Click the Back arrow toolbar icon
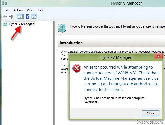This screenshot has width=165, height=125. 5,16
